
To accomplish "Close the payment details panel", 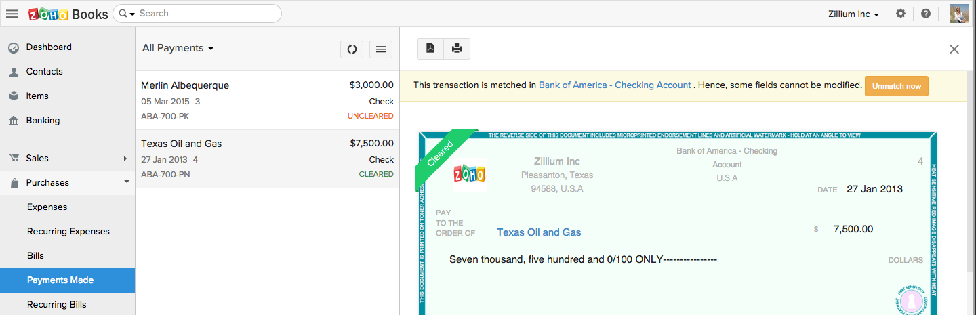I will [x=954, y=49].
